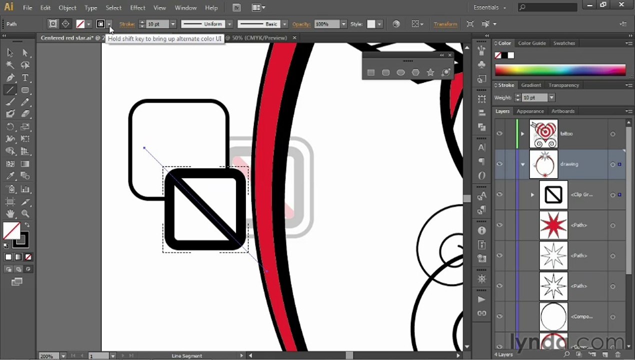Image resolution: width=635 pixels, height=360 pixels.
Task: Open the zoom level dropdown at bottom
Action: pos(63,356)
